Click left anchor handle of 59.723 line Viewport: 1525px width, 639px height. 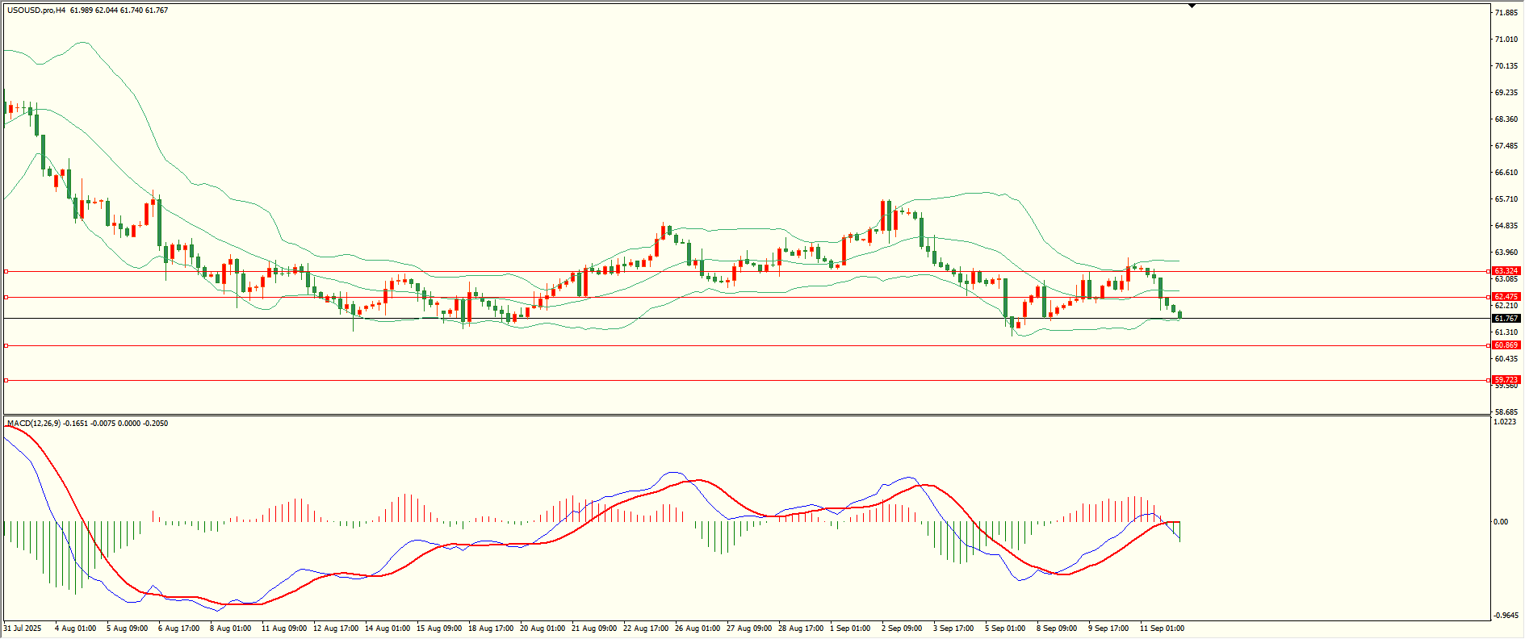click(x=6, y=380)
